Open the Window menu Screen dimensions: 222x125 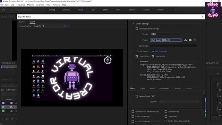[x=56, y=5]
